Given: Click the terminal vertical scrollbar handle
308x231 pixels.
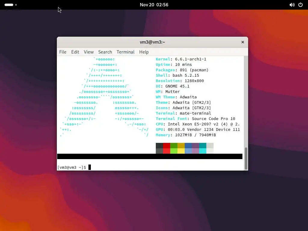Looking at the screenshot, I should [x=246, y=158].
